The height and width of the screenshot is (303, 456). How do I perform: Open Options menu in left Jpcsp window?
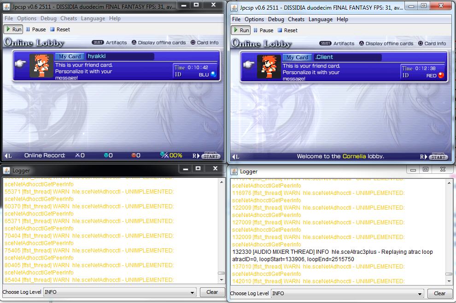pyautogui.click(x=27, y=18)
